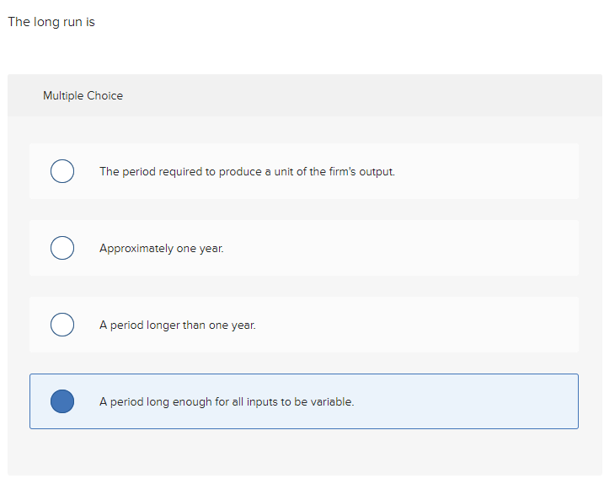Click the question text 'The long run is'
Screen dimensions: 604x484
(51, 22)
